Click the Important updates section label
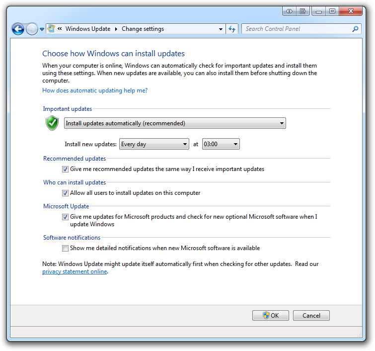The width and height of the screenshot is (375, 351). (68, 109)
